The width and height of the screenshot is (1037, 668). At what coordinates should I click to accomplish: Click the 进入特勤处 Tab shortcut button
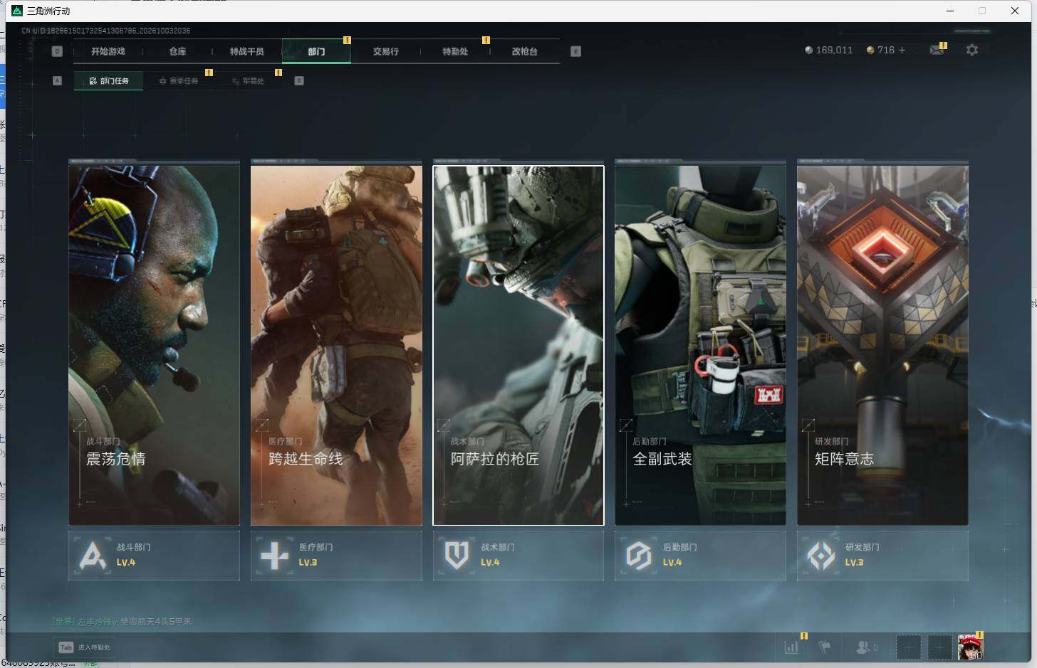point(85,647)
